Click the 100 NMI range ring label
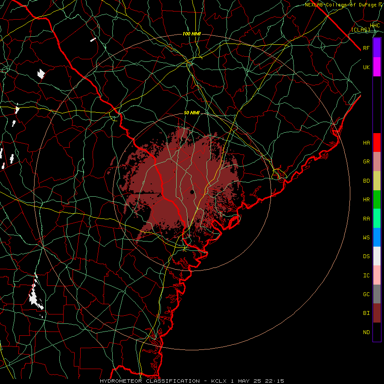The image size is (384, 384). [x=192, y=34]
